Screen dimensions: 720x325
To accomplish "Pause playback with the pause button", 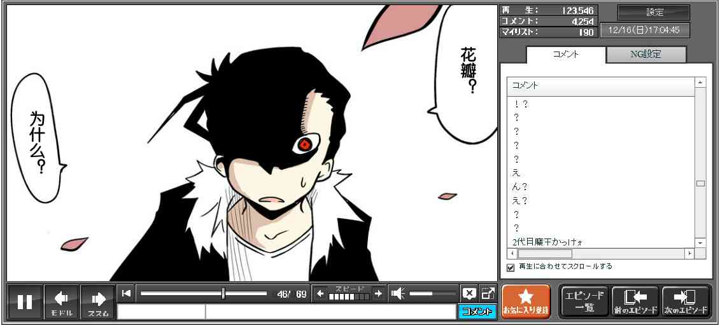I will [x=25, y=301].
